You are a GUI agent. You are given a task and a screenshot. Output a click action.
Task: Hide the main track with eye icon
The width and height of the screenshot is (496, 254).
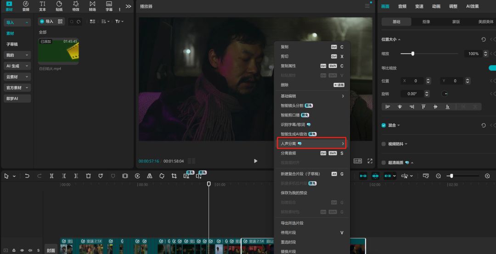(x=22, y=250)
